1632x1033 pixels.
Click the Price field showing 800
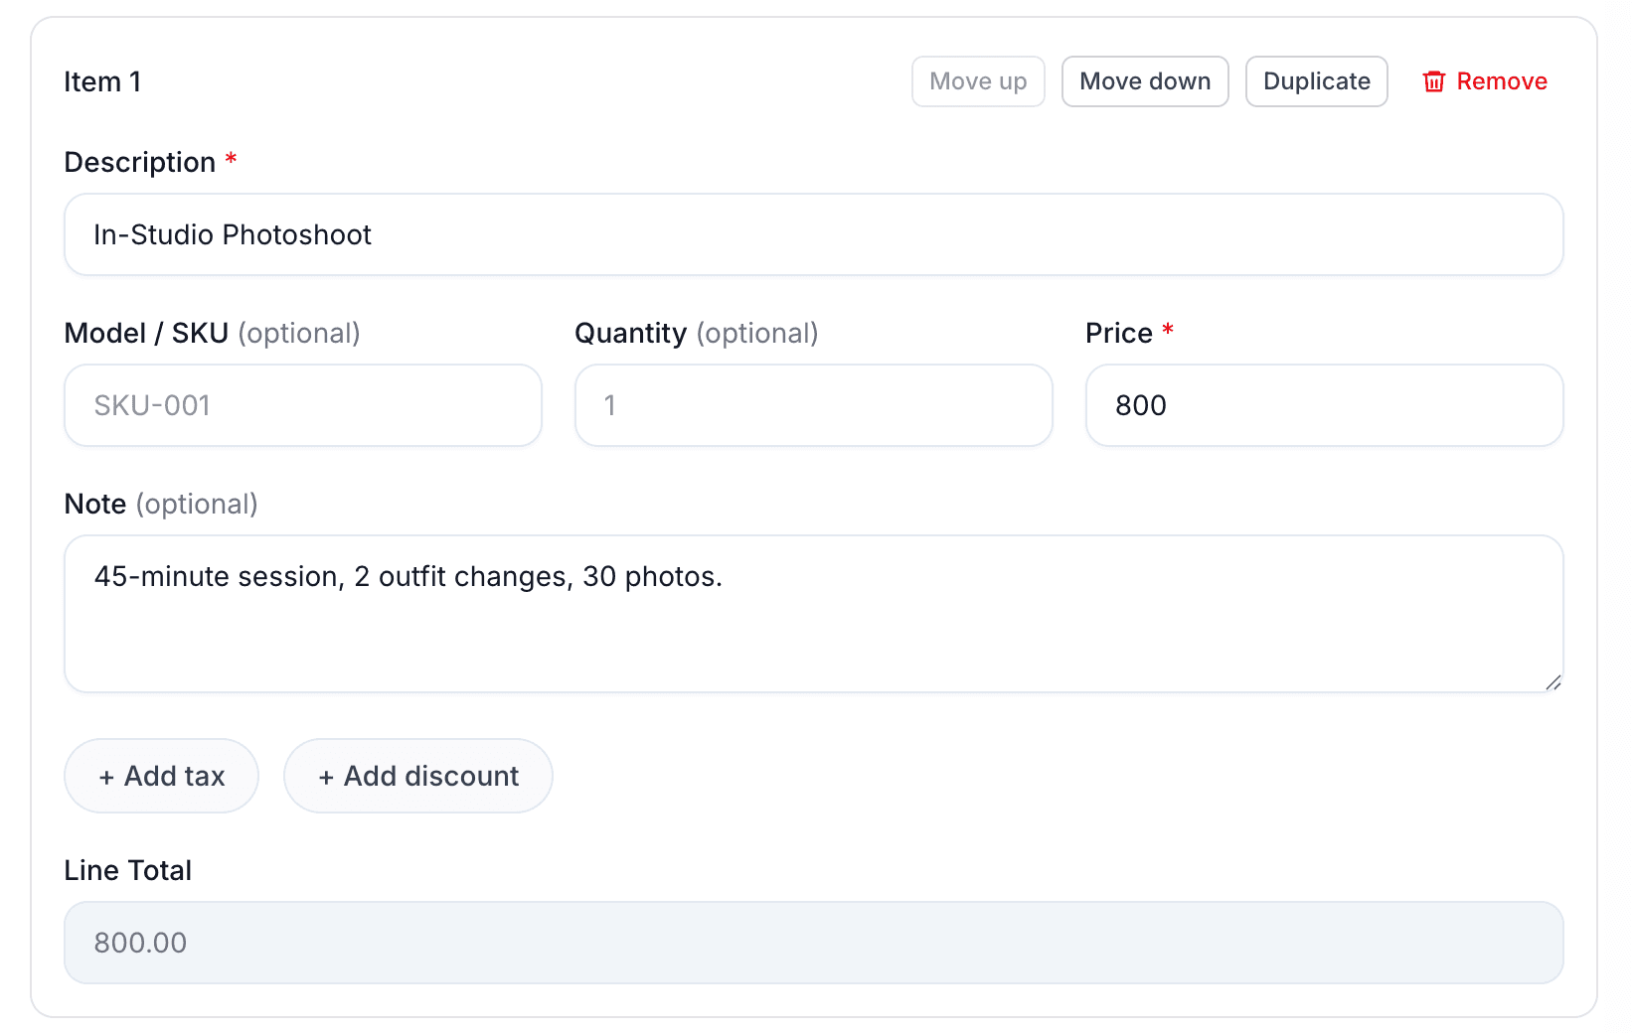click(x=1324, y=405)
